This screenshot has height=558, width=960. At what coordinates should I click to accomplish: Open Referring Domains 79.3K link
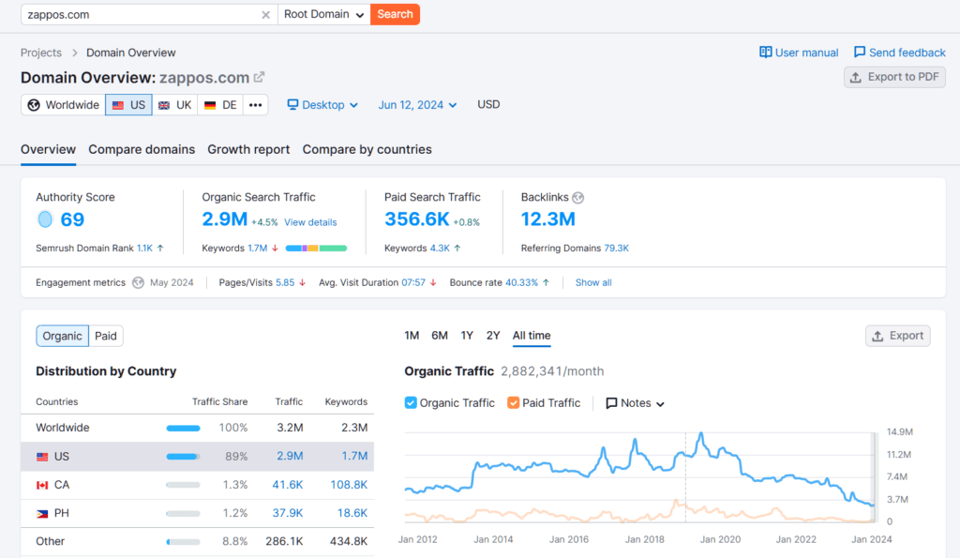pos(616,249)
